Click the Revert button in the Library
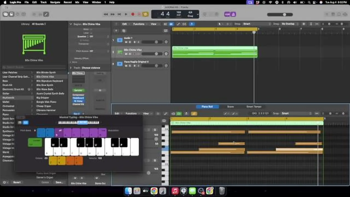350x197 pixels. [x=17, y=182]
